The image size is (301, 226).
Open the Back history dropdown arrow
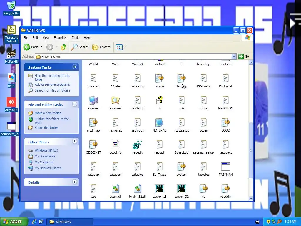(x=41, y=47)
